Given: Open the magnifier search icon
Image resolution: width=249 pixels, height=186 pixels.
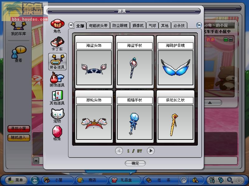Looking at the screenshot, I should click(230, 180).
